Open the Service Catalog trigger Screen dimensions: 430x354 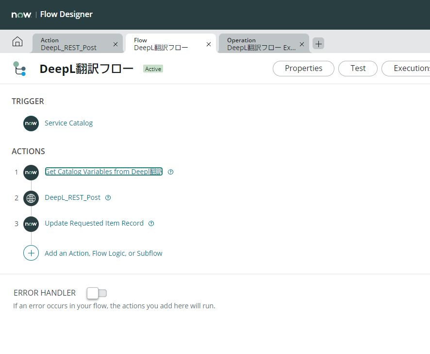pos(68,123)
